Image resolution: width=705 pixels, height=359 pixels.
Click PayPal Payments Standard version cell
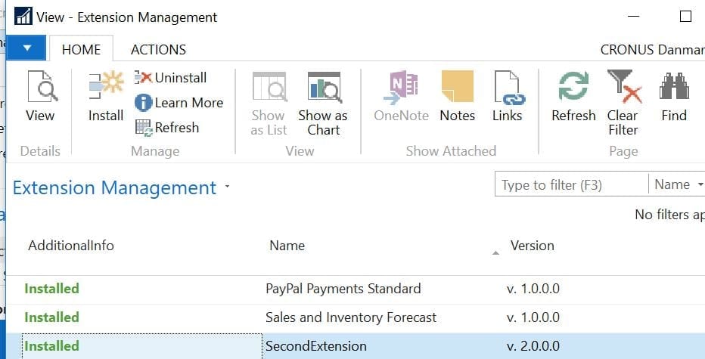(x=533, y=289)
